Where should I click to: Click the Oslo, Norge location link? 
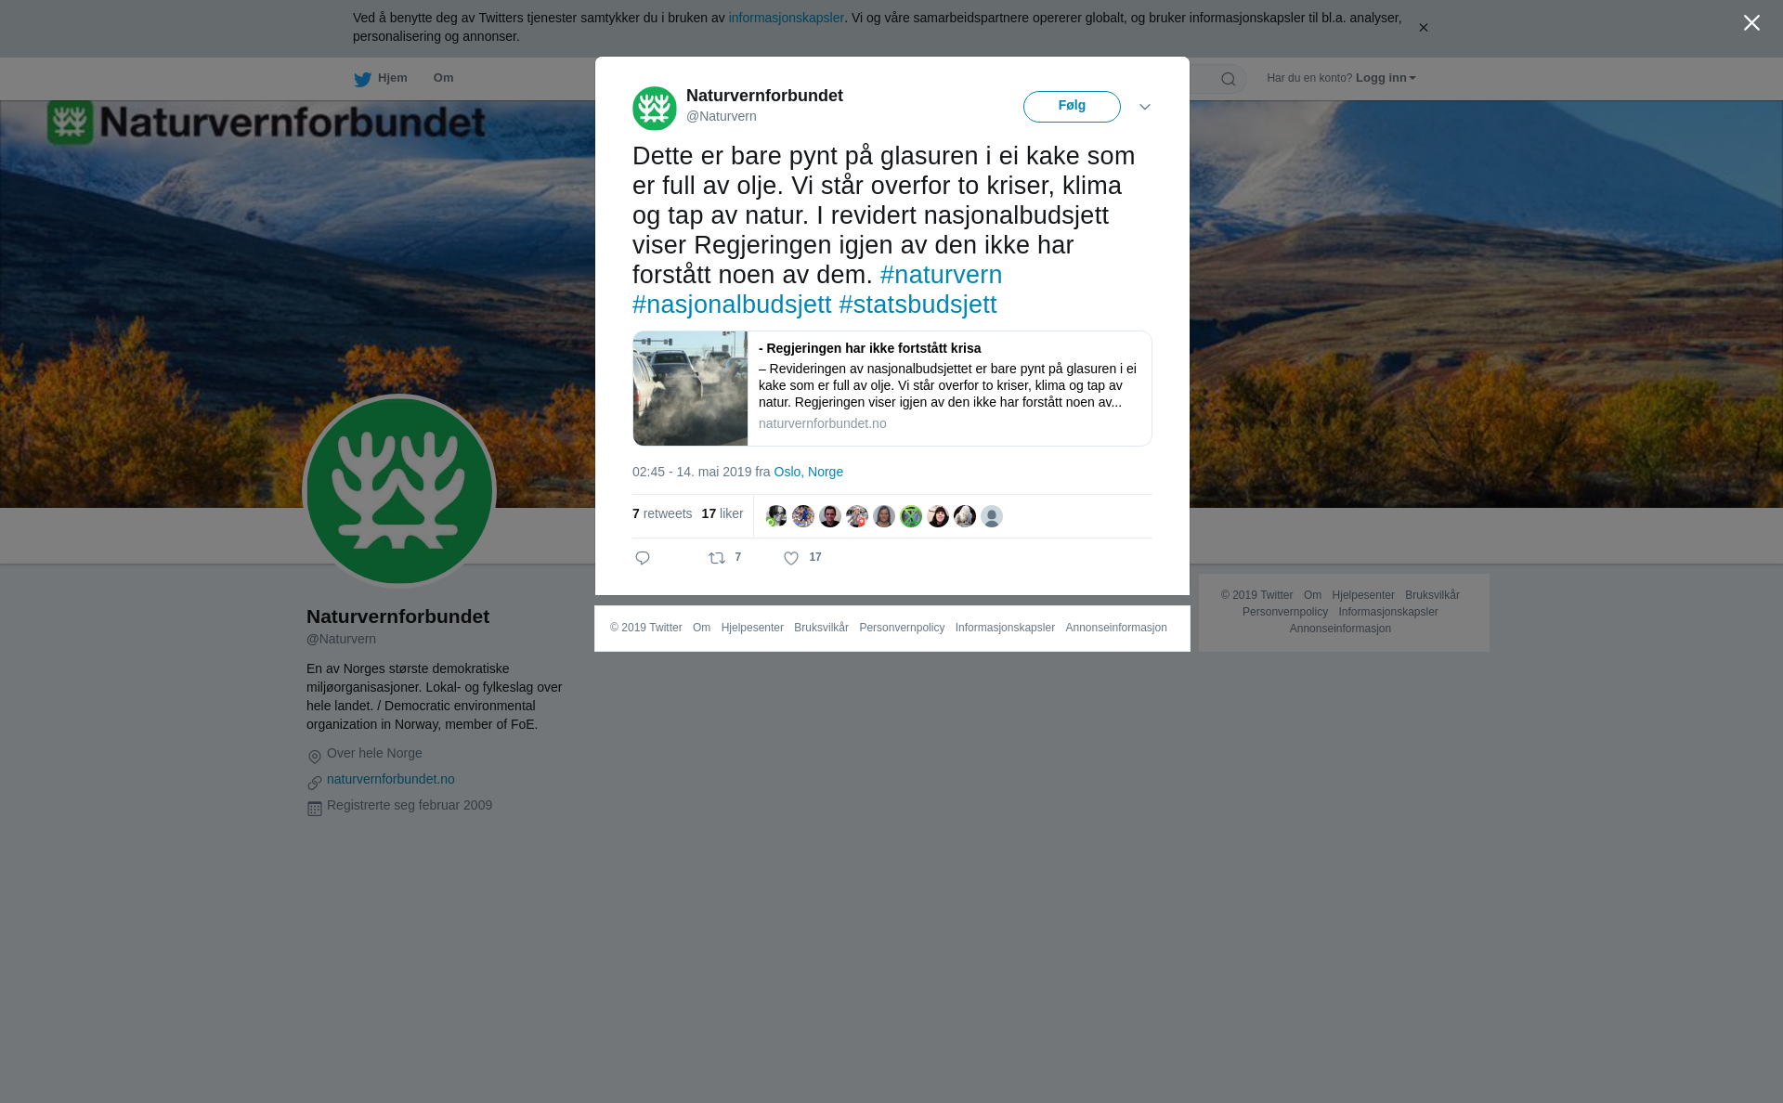tap(808, 472)
